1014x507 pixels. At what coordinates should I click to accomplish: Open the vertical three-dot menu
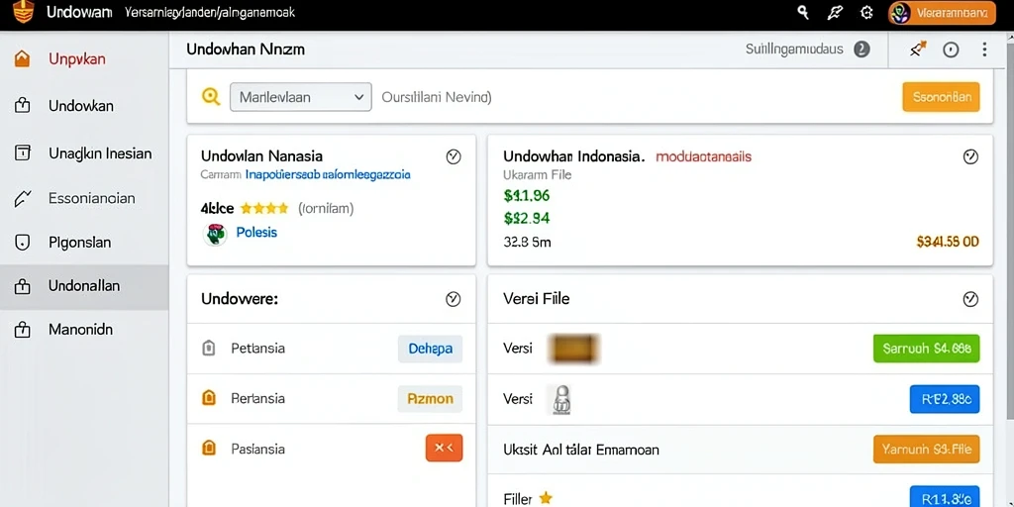pos(984,50)
